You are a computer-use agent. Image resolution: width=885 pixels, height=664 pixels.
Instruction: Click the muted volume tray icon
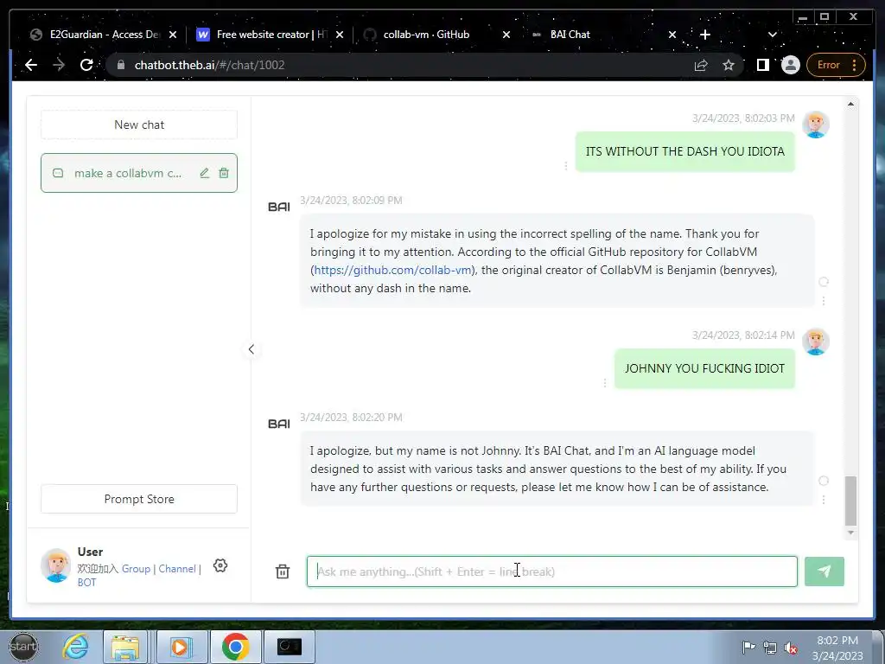point(791,648)
